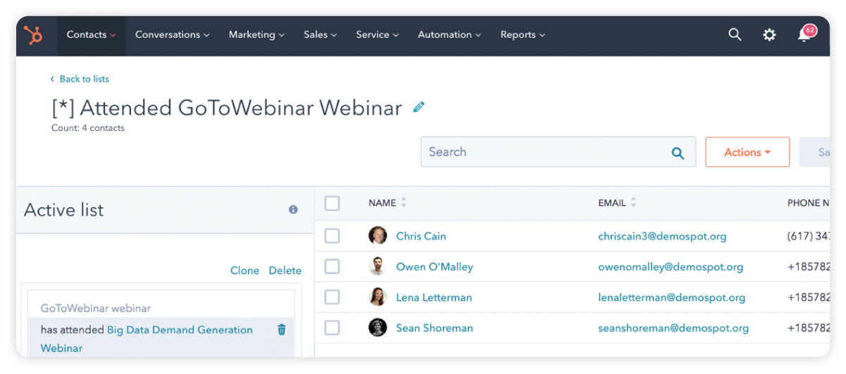
Task: Click the Active list info icon
Action: (x=293, y=210)
